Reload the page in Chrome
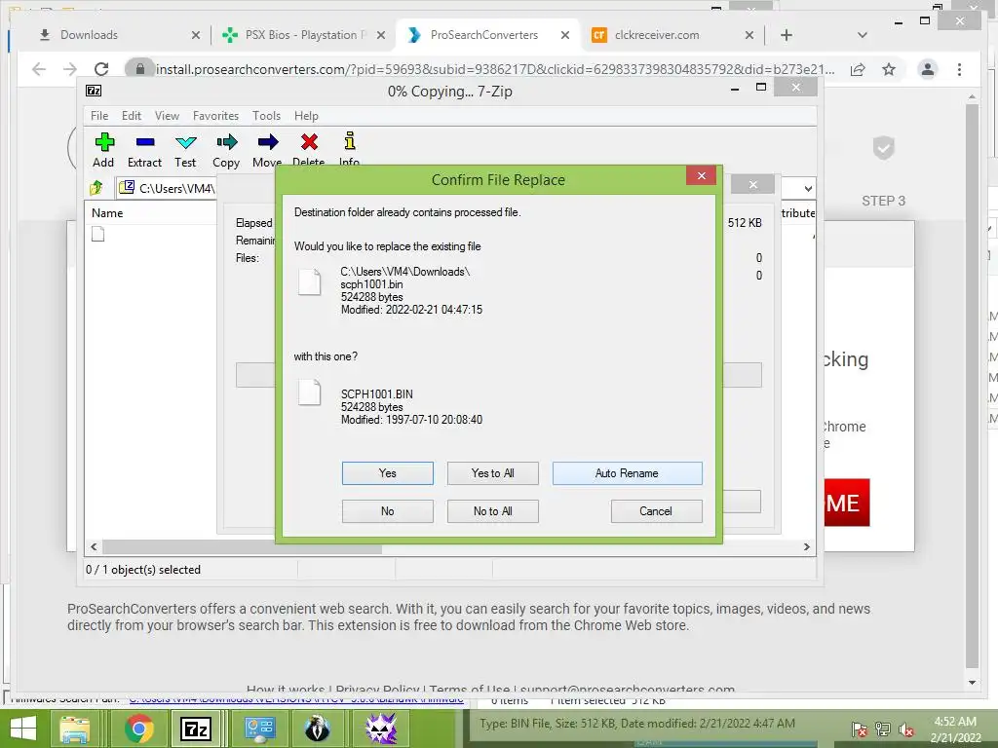The height and width of the screenshot is (748, 998). click(101, 69)
